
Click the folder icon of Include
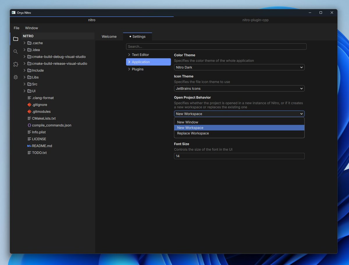point(29,70)
